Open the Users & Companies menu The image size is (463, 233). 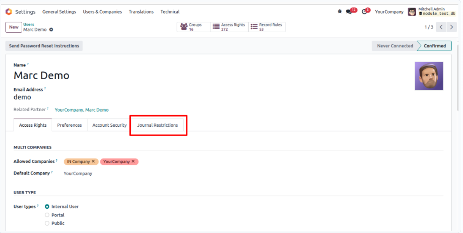[x=102, y=12]
